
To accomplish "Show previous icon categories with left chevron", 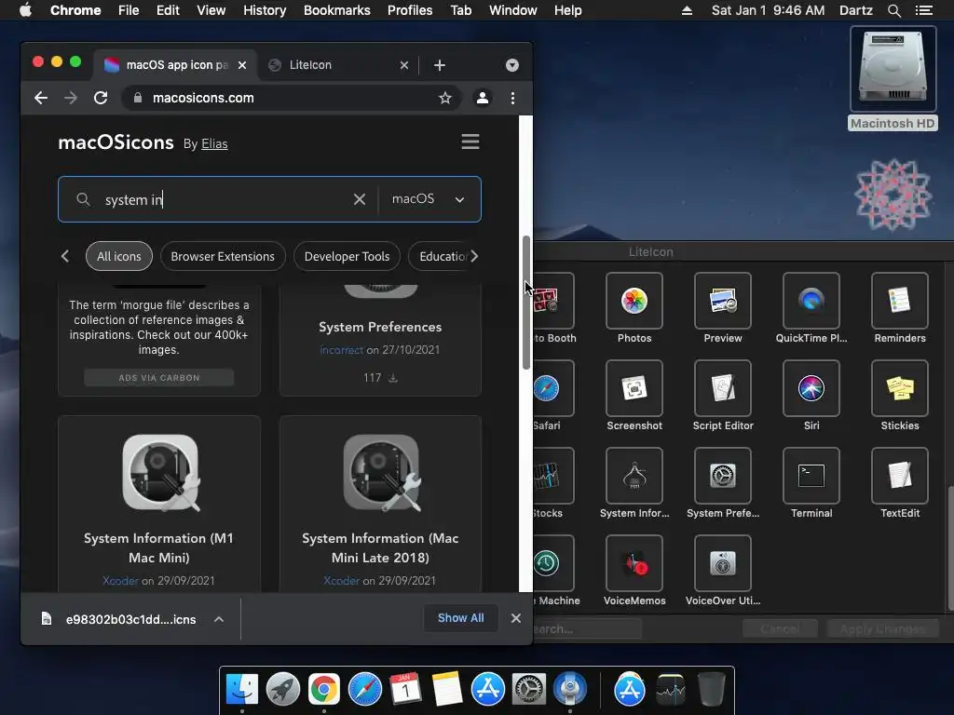I will [x=65, y=257].
